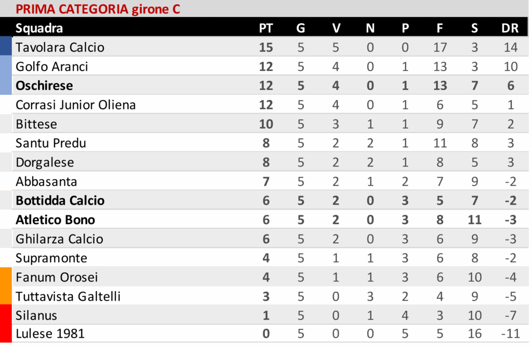Click the orange marker beside Fanum Orosei
Viewport: 532px width, 346px height.
coord(6,277)
